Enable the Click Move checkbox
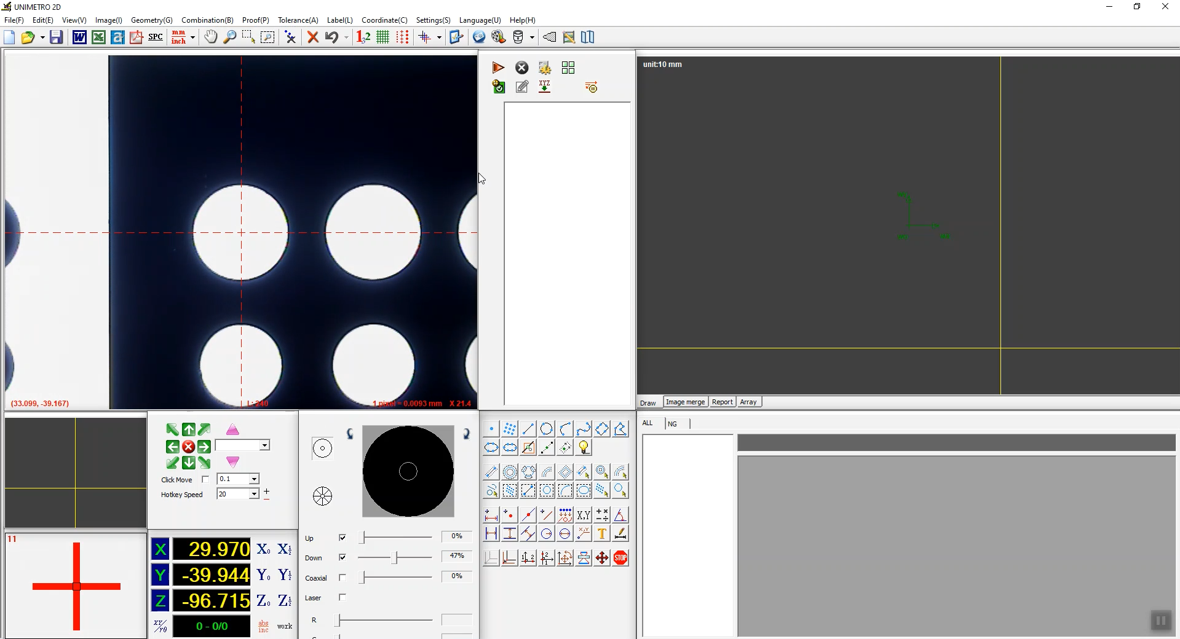The width and height of the screenshot is (1180, 639). [x=205, y=479]
